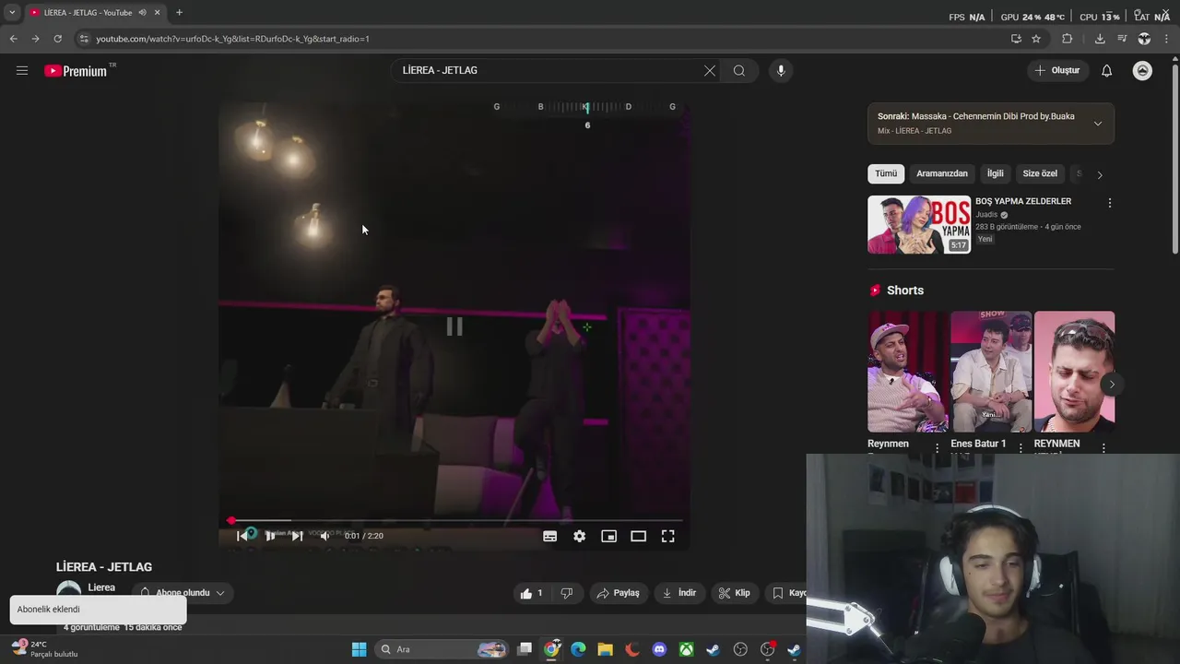Download the video with İndir
The image size is (1180, 664).
click(x=679, y=593)
